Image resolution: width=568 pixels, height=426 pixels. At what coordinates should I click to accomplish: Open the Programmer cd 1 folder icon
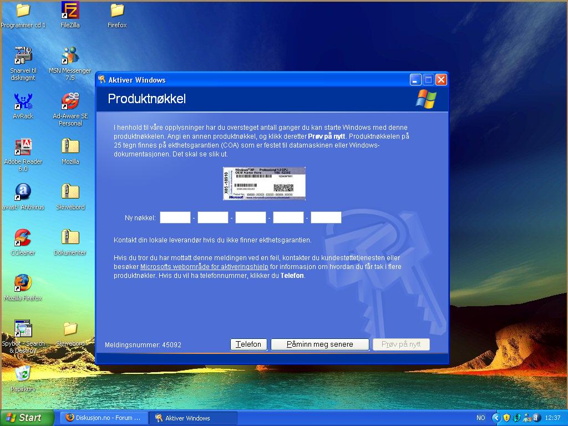(x=23, y=11)
